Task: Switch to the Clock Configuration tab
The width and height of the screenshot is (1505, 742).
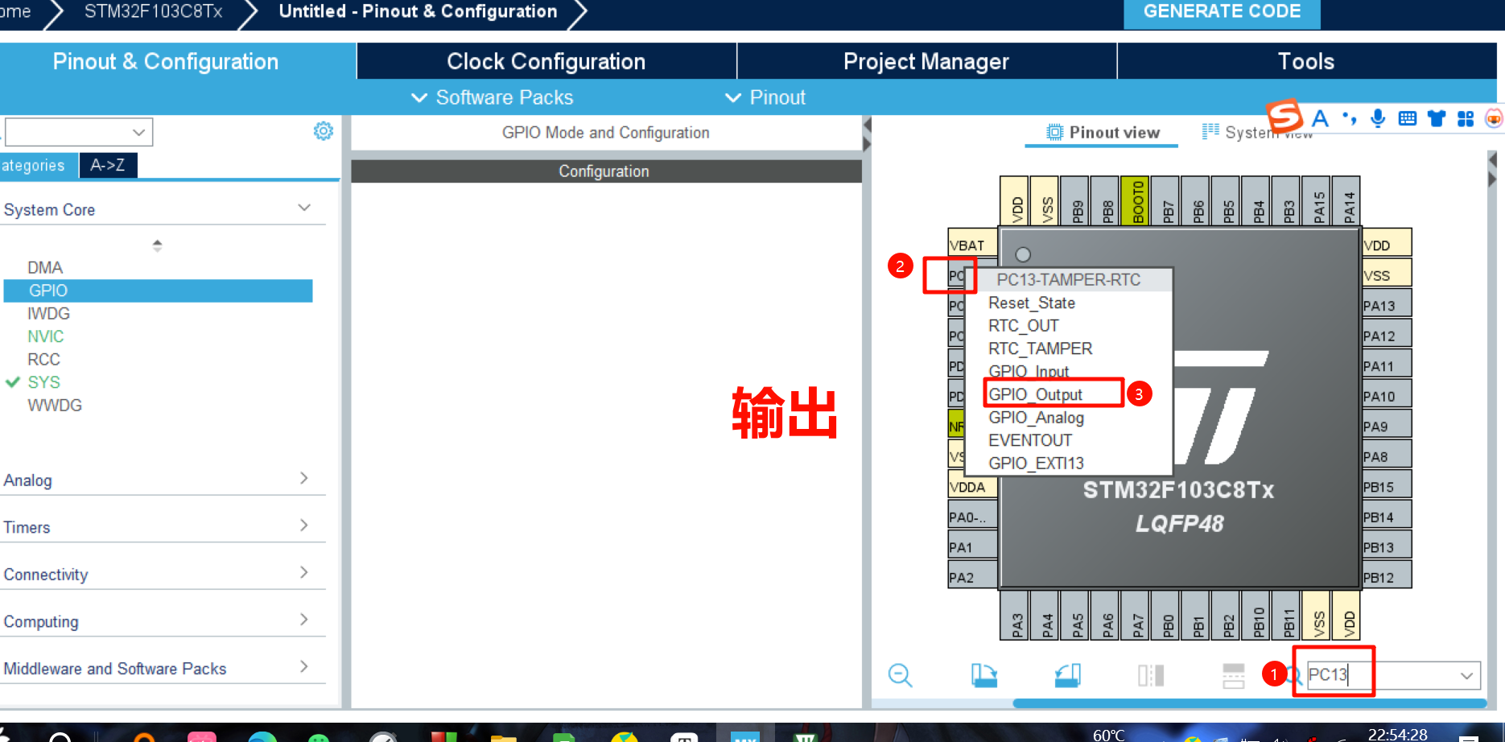Action: pyautogui.click(x=545, y=60)
